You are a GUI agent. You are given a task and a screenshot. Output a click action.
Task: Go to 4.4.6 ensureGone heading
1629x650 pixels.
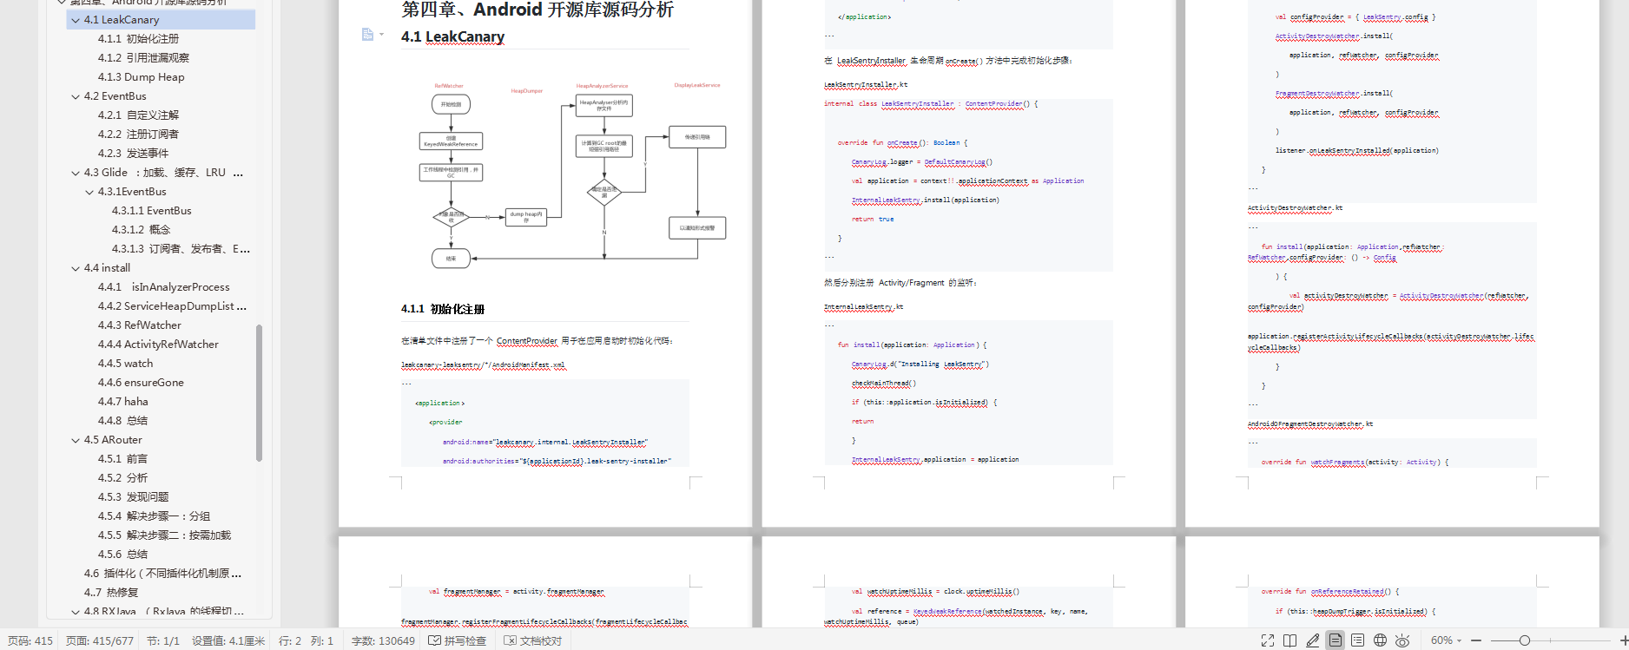pos(141,382)
